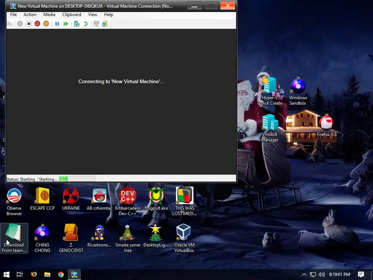Click the Turn Off stop-square icon
This screenshot has width=373, height=280.
29,24
